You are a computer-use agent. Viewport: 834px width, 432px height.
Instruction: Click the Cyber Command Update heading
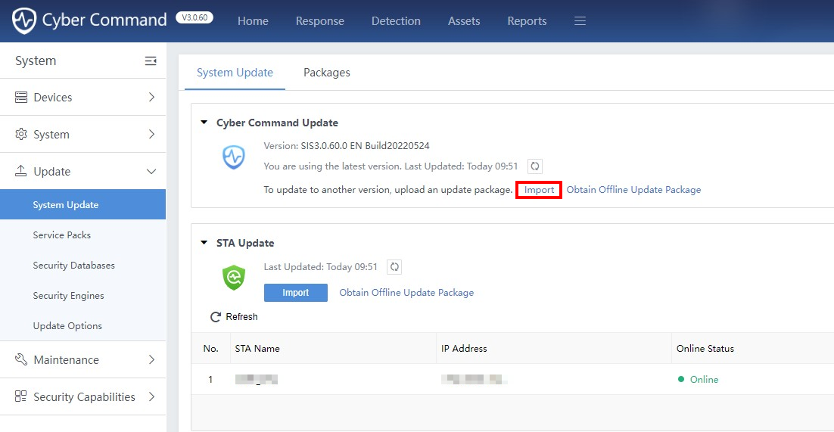tap(277, 123)
